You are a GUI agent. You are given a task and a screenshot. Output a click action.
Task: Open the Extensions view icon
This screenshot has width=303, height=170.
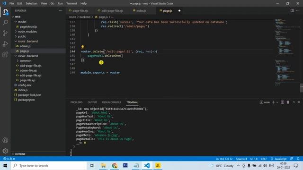[5, 55]
